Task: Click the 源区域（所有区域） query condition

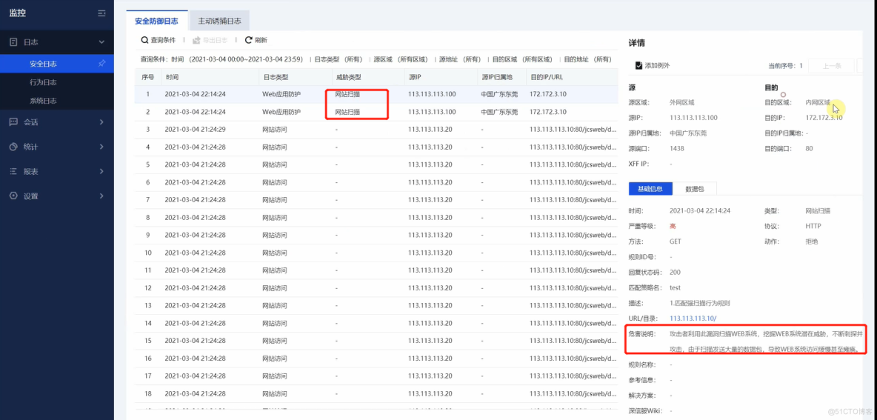Action: (x=401, y=59)
